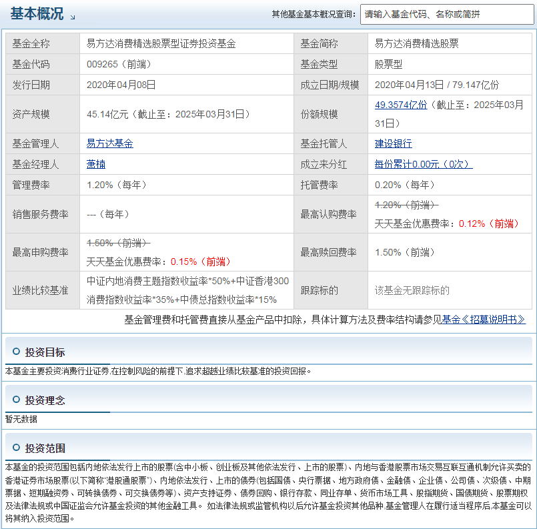Click custody fee 0.20%（每年）

[405, 185]
